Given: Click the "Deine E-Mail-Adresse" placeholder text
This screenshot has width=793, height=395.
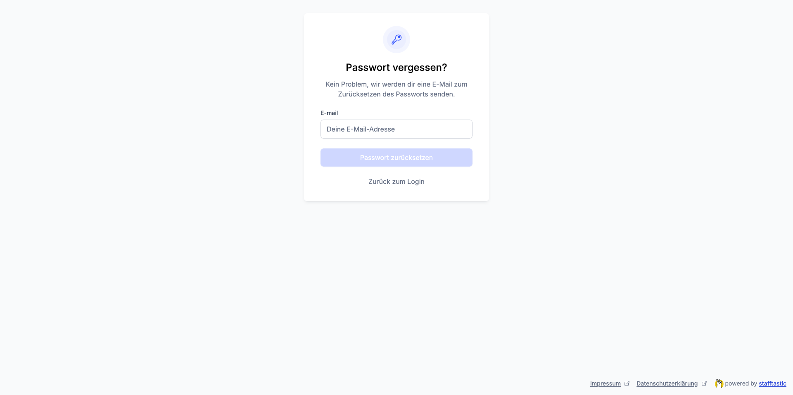Looking at the screenshot, I should point(361,129).
